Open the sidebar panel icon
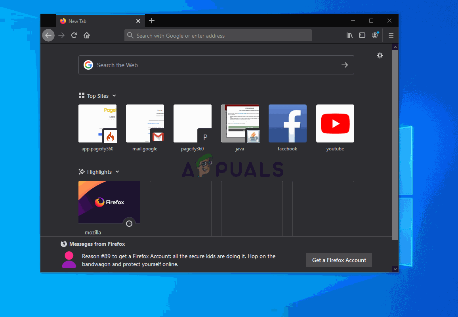The width and height of the screenshot is (458, 317). coord(362,35)
